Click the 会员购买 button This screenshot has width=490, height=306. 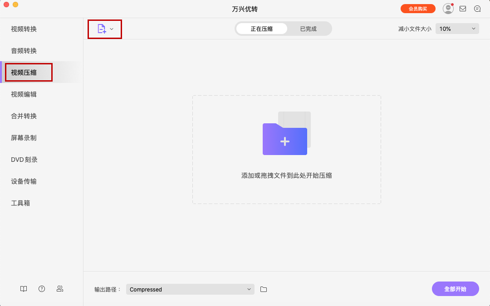click(418, 8)
